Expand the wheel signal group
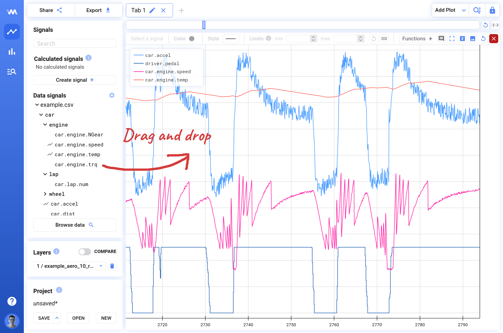503x333 pixels. [x=45, y=194]
